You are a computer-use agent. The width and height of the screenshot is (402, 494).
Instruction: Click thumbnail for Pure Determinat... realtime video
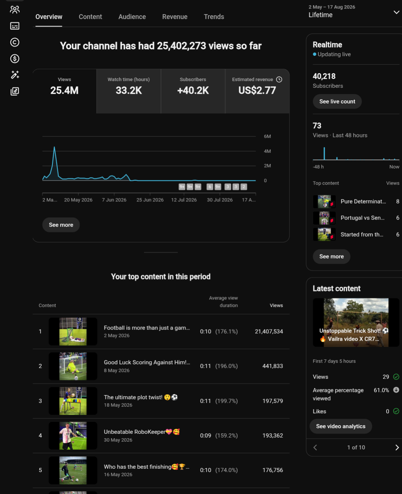pyautogui.click(x=324, y=202)
